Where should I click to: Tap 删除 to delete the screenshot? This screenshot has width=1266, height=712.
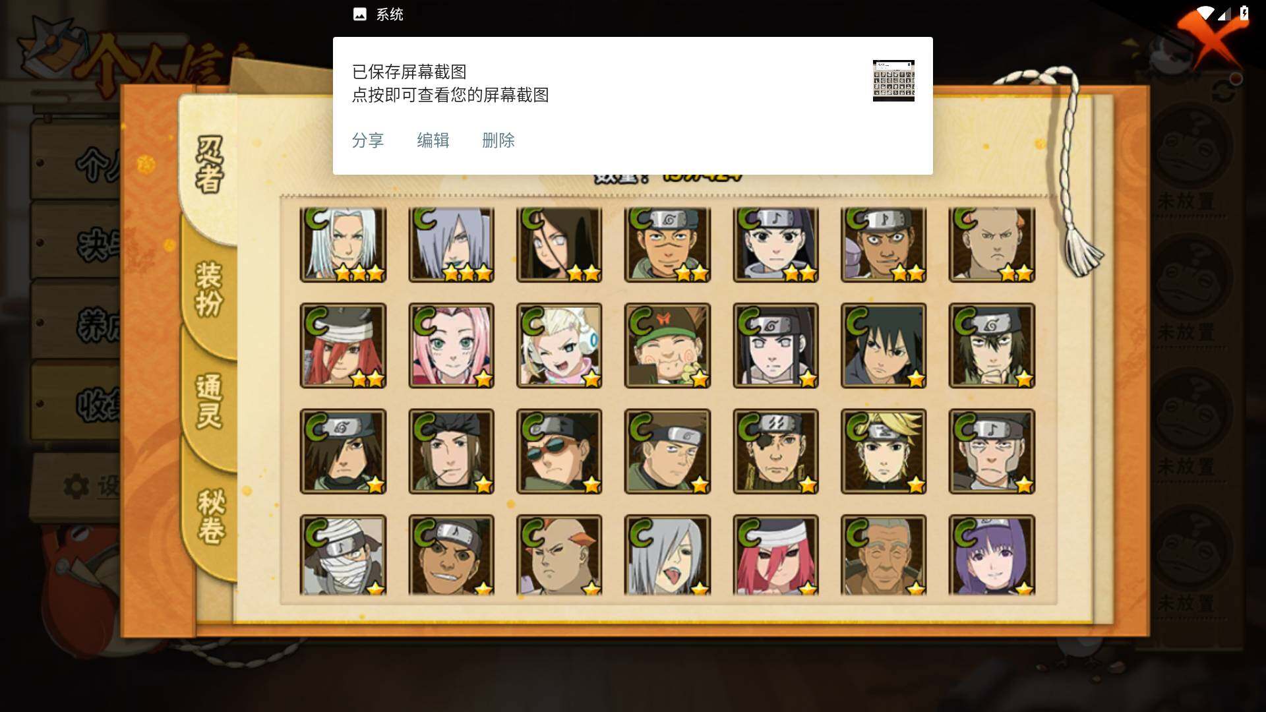(x=498, y=140)
